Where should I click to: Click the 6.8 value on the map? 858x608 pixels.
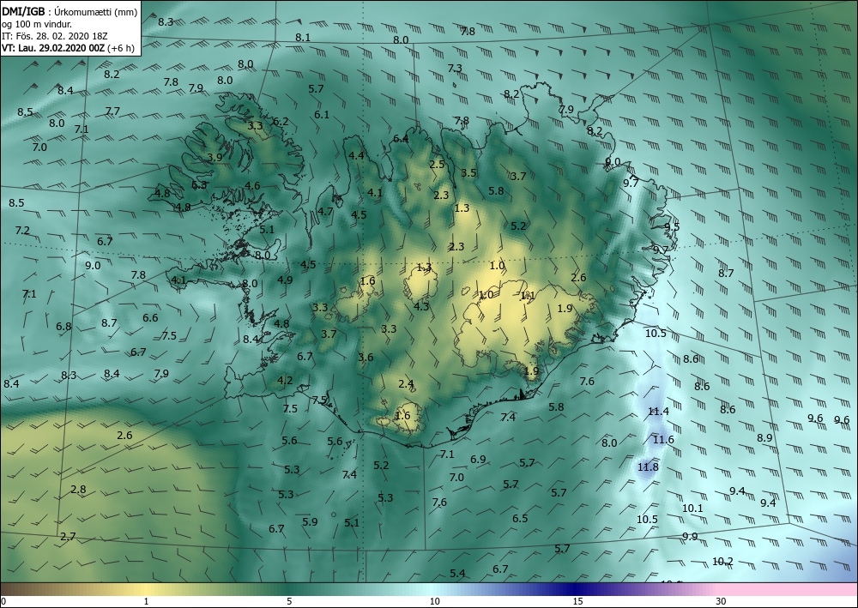click(x=63, y=327)
